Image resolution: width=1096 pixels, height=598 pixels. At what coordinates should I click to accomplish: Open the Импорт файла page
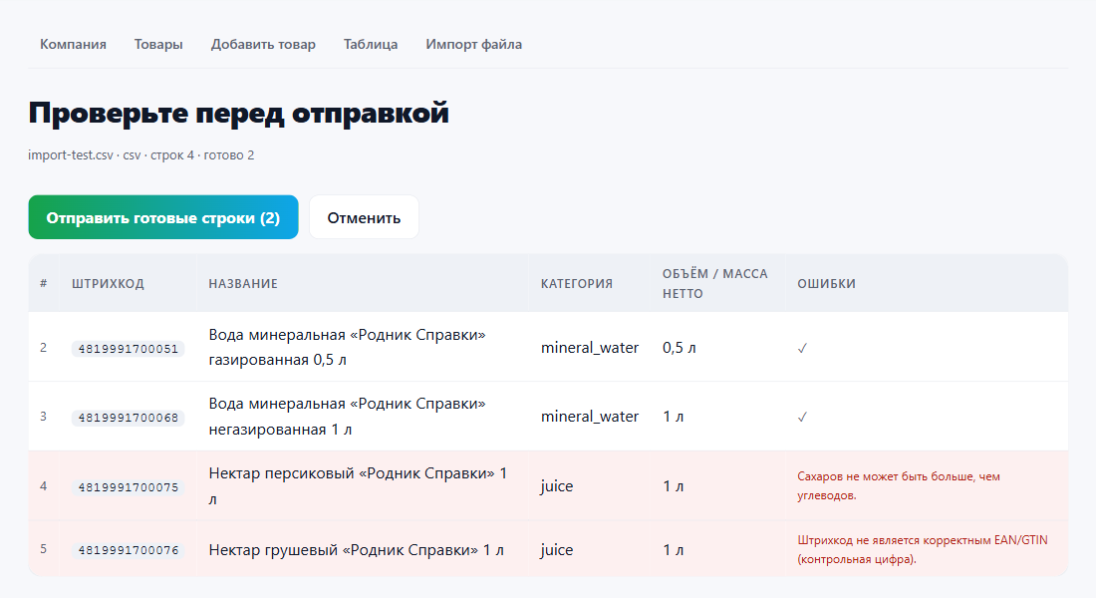click(474, 44)
